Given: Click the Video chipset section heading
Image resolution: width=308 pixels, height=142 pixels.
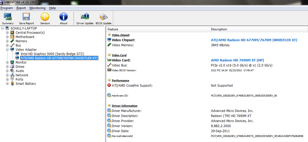Looking at the screenshot, I should 121,35.
